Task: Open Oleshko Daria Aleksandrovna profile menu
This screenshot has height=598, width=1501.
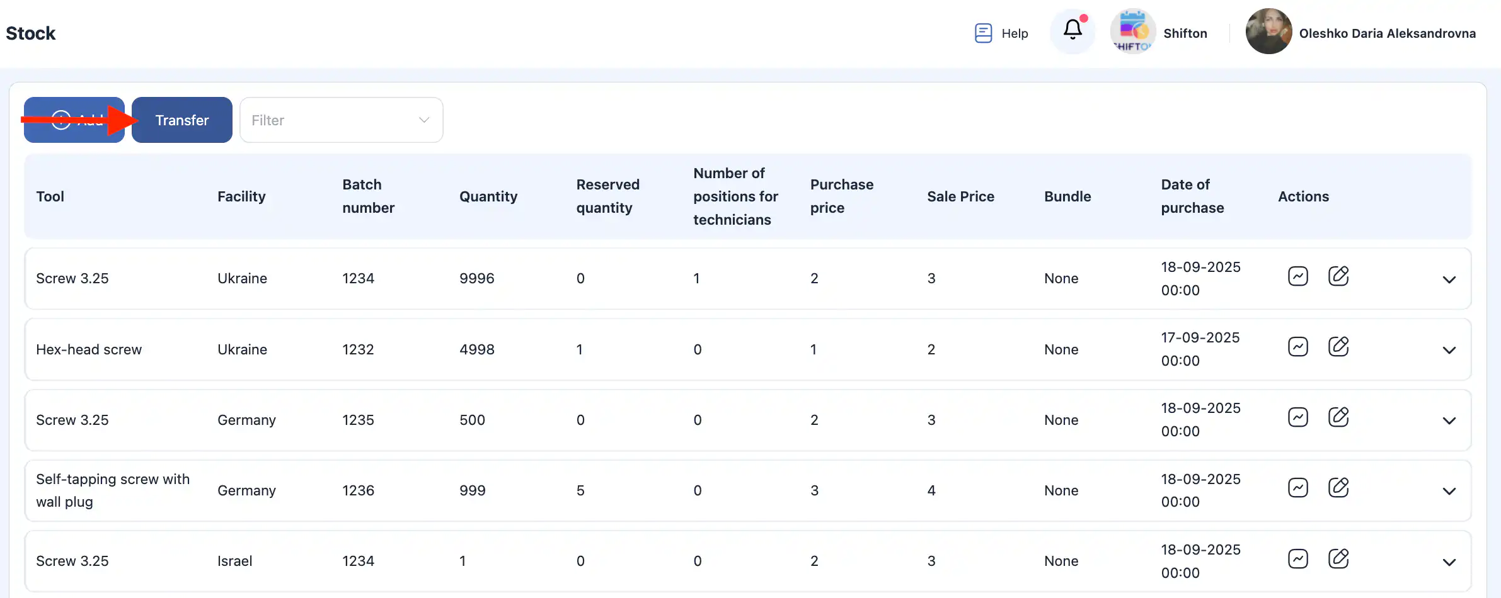Action: [x=1387, y=33]
